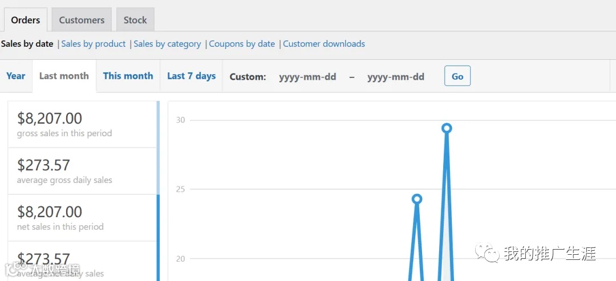Image resolution: width=616 pixels, height=281 pixels.
Task: Open Sales by category report
Action: tap(167, 43)
